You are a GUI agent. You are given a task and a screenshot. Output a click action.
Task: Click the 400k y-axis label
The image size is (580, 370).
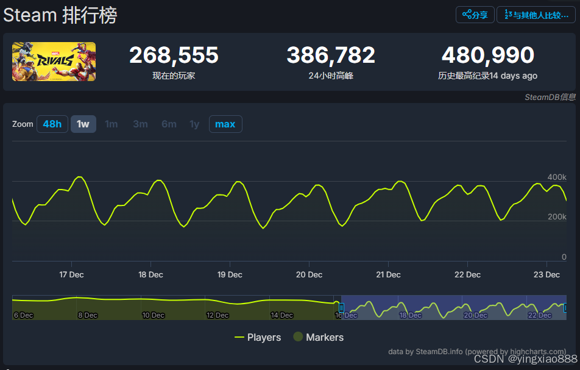tap(557, 177)
